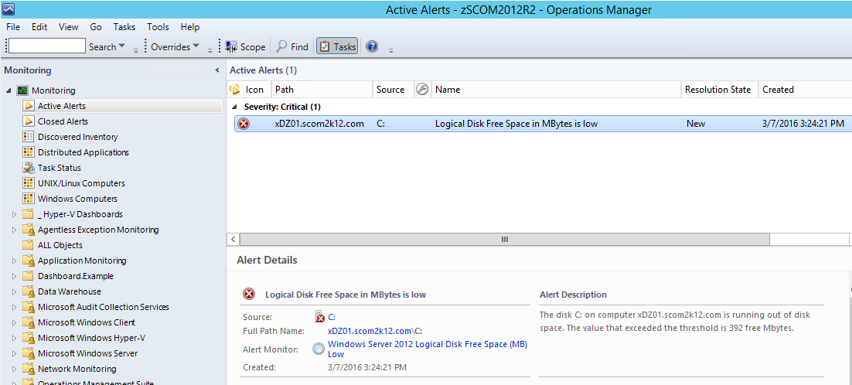
Task: Open Windows Server 2012 Logical Disk monitor link
Action: click(428, 349)
